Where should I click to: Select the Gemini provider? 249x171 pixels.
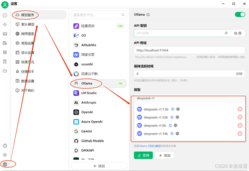98,131
